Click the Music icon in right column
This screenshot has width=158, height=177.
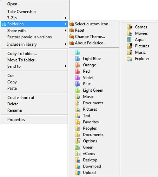130,52
